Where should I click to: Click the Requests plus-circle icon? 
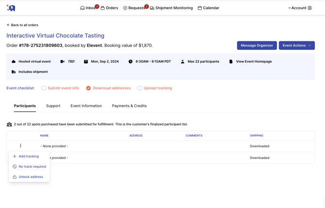(x=125, y=8)
